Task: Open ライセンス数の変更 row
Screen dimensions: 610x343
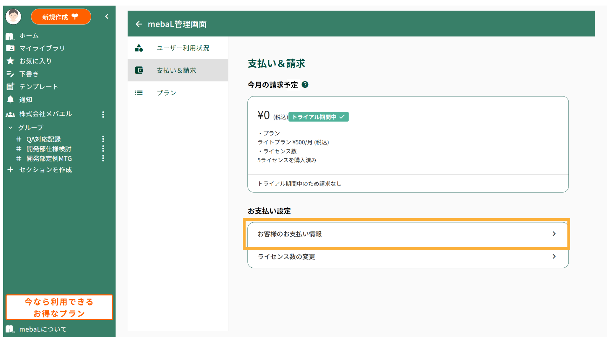Action: 408,257
